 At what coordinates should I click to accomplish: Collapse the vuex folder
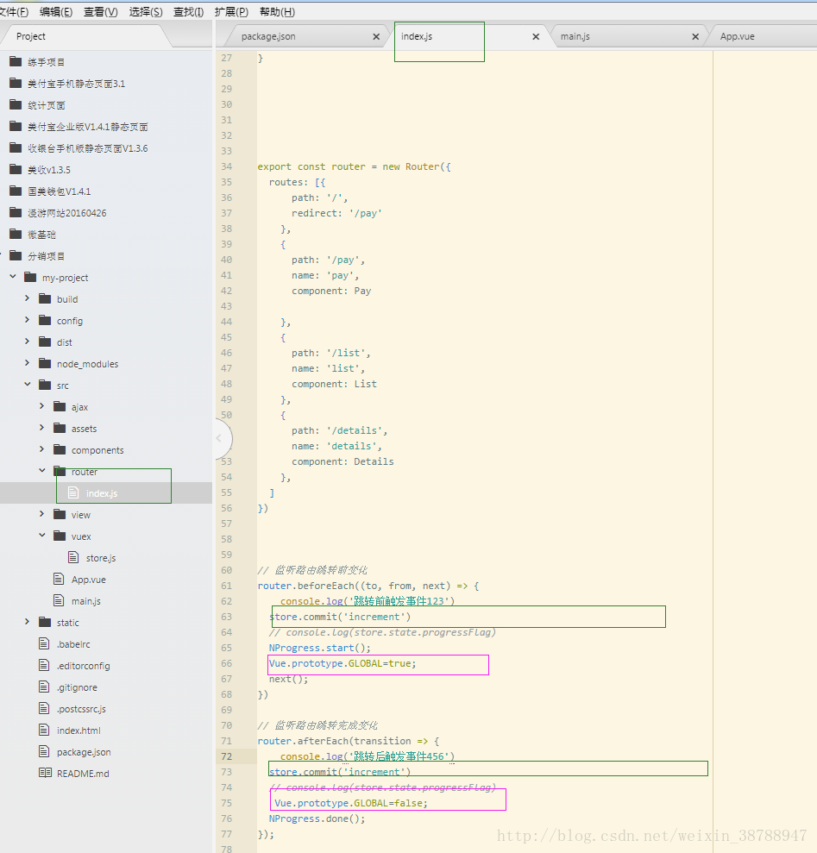pos(42,536)
